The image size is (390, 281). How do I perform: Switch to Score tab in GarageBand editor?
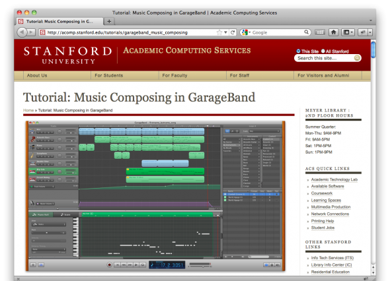65,215
